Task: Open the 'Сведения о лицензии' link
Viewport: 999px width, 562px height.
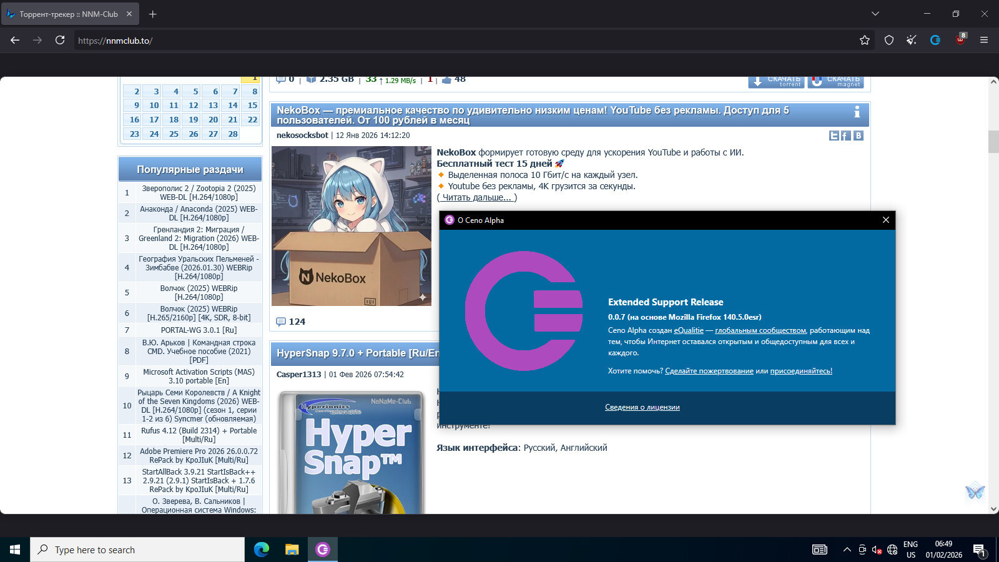Action: click(642, 407)
